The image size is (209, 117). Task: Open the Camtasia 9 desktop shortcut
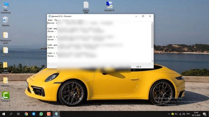pos(6,97)
